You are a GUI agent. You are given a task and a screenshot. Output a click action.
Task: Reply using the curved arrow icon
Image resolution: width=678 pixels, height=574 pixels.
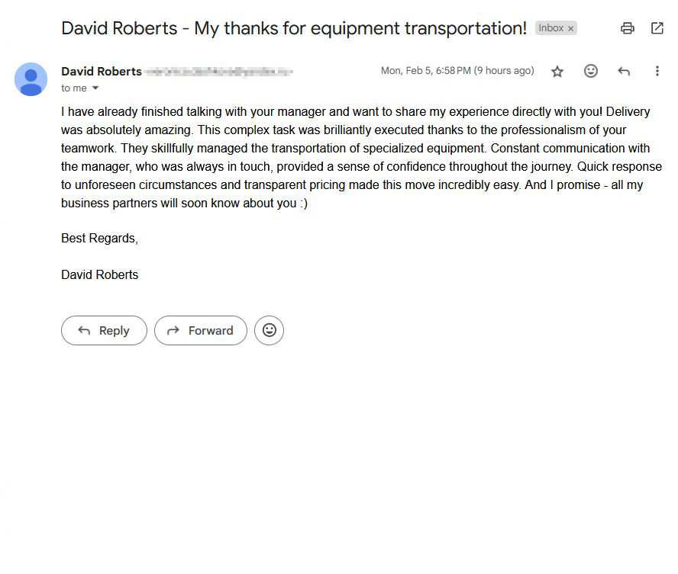click(624, 70)
